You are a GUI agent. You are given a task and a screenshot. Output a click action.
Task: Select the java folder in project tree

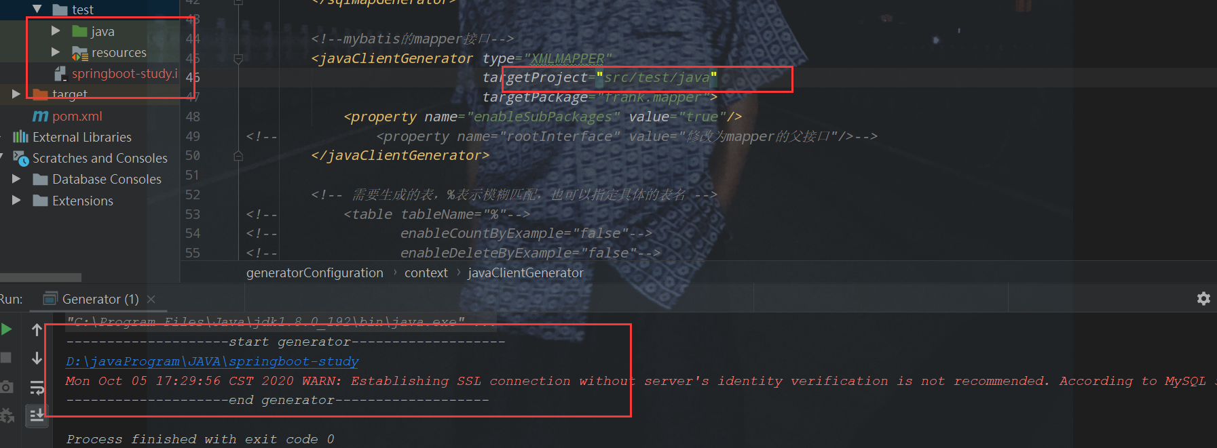[x=102, y=31]
